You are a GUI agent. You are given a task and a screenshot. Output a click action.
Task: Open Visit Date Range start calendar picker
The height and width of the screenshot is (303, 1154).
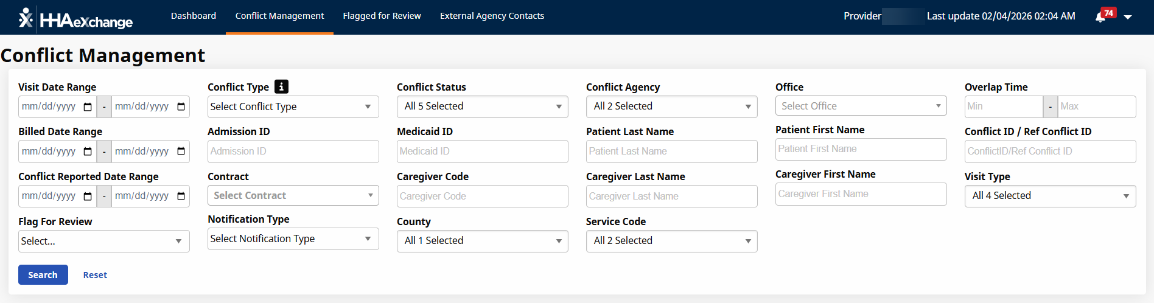(x=88, y=107)
